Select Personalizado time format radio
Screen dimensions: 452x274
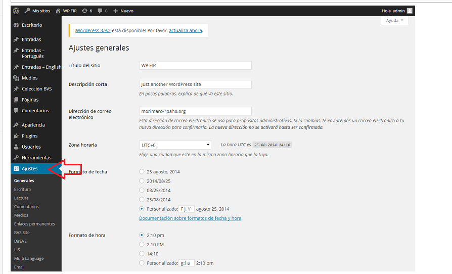click(142, 263)
